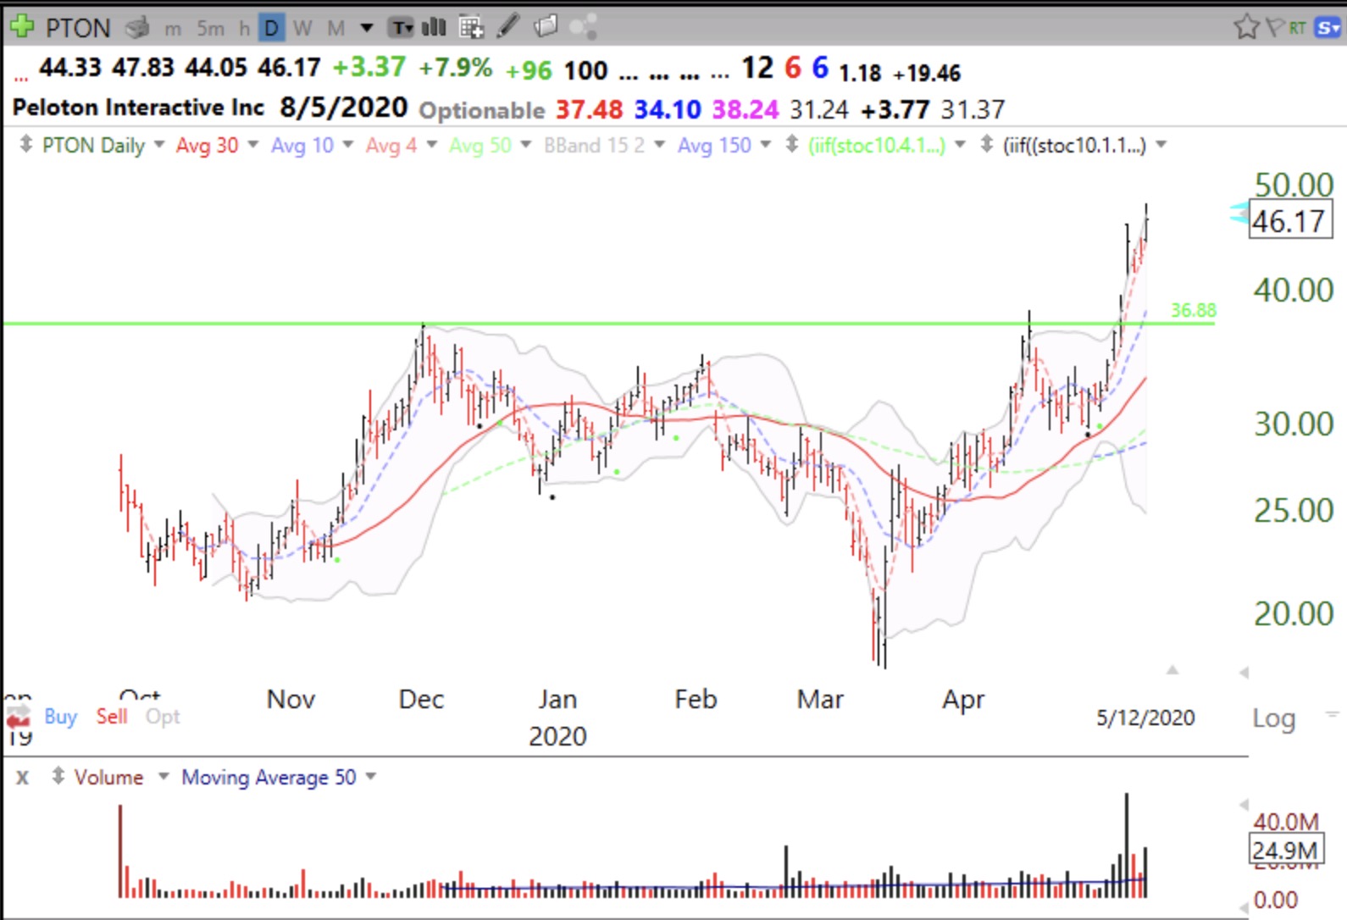Click the small up triangle above date
The height and width of the screenshot is (920, 1347).
click(1172, 670)
